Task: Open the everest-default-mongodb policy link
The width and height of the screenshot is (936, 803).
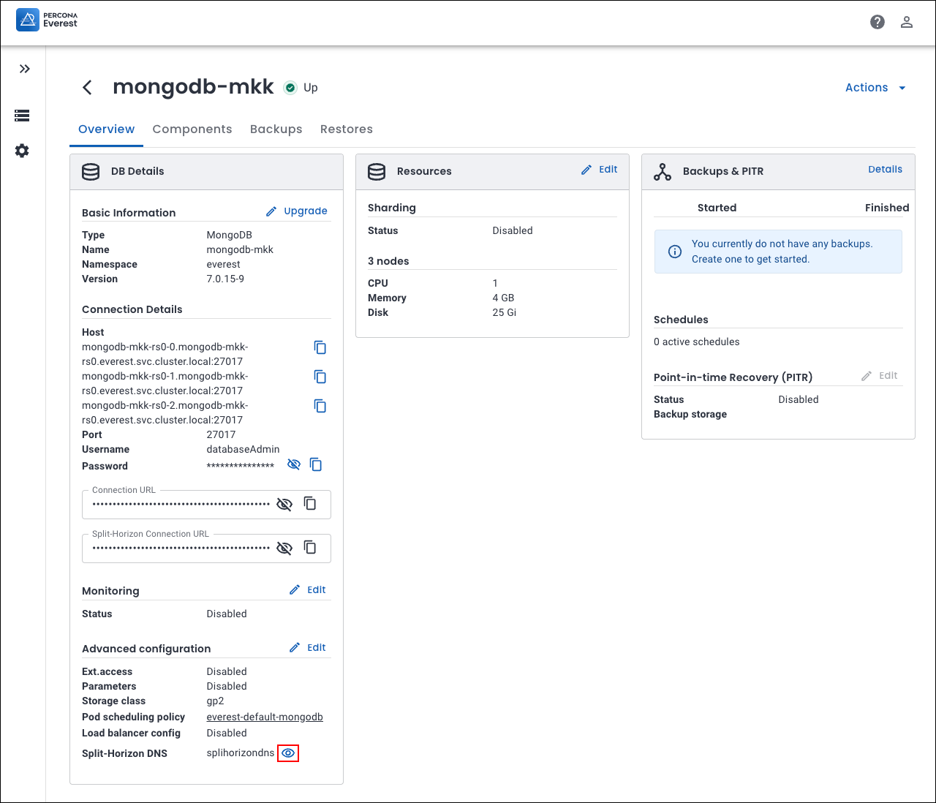Action: click(265, 717)
